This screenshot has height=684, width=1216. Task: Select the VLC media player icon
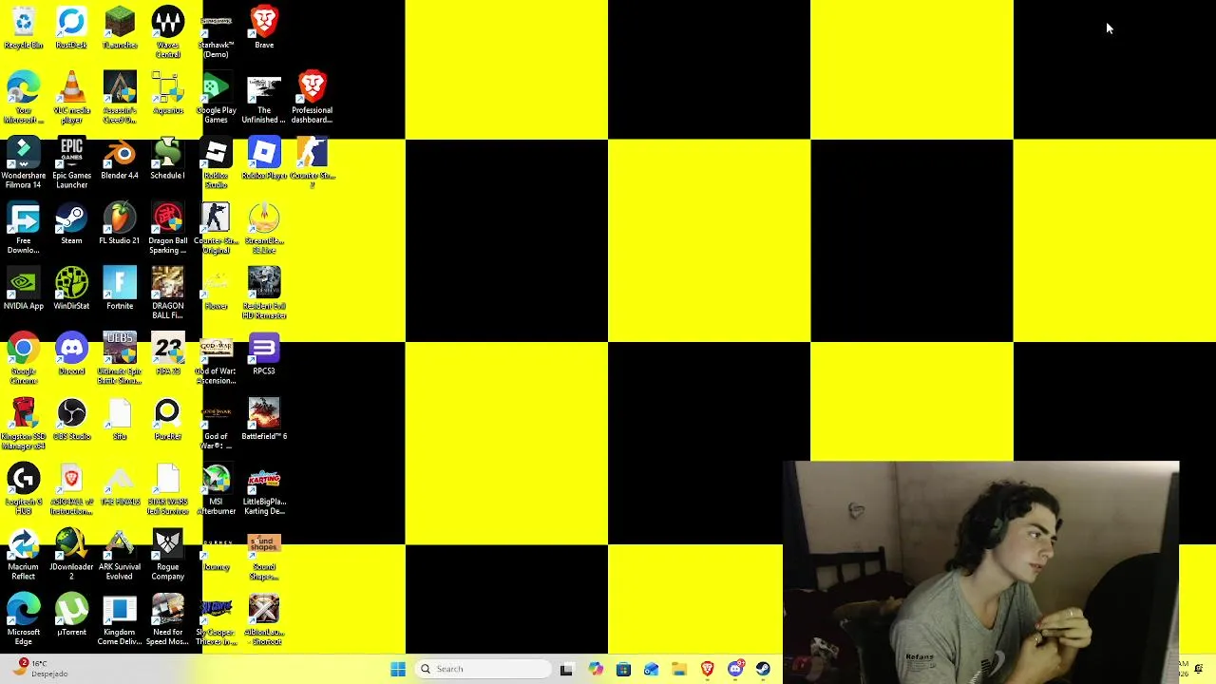[x=71, y=98]
